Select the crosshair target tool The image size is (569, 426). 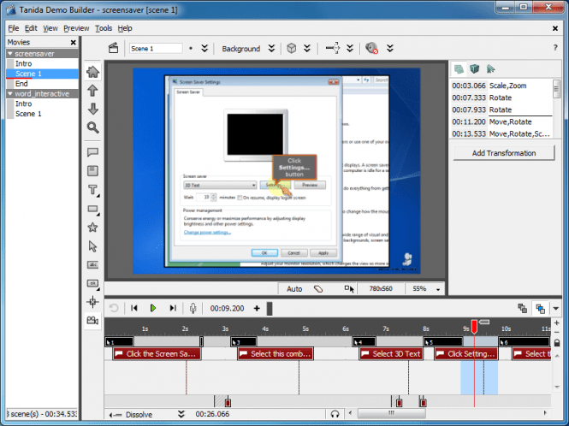pyautogui.click(x=93, y=302)
